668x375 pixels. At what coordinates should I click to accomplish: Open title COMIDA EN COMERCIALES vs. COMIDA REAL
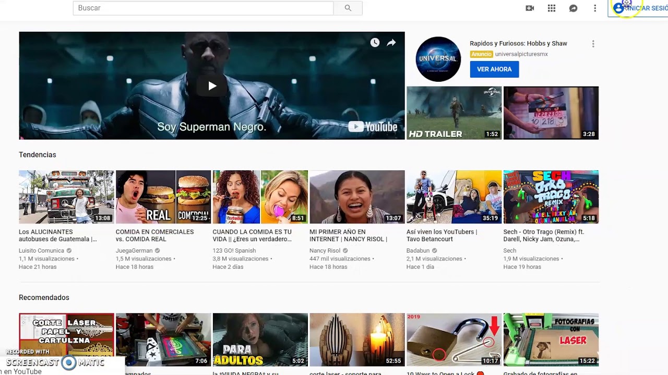point(154,235)
